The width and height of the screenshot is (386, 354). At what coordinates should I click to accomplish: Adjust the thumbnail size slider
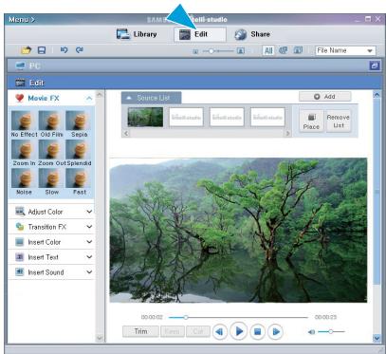pyautogui.click(x=211, y=51)
